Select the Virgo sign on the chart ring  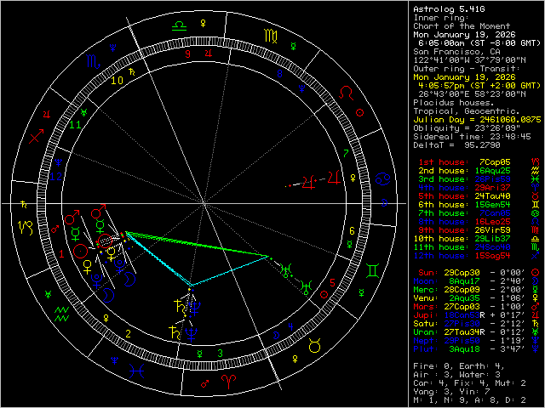point(269,36)
